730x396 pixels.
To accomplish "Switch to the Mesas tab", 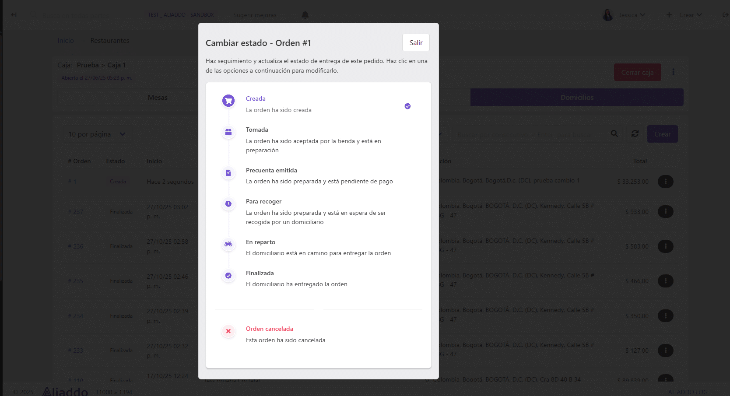I will pos(158,98).
